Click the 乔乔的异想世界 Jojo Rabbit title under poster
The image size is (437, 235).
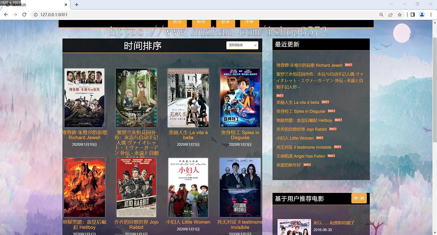click(x=136, y=225)
